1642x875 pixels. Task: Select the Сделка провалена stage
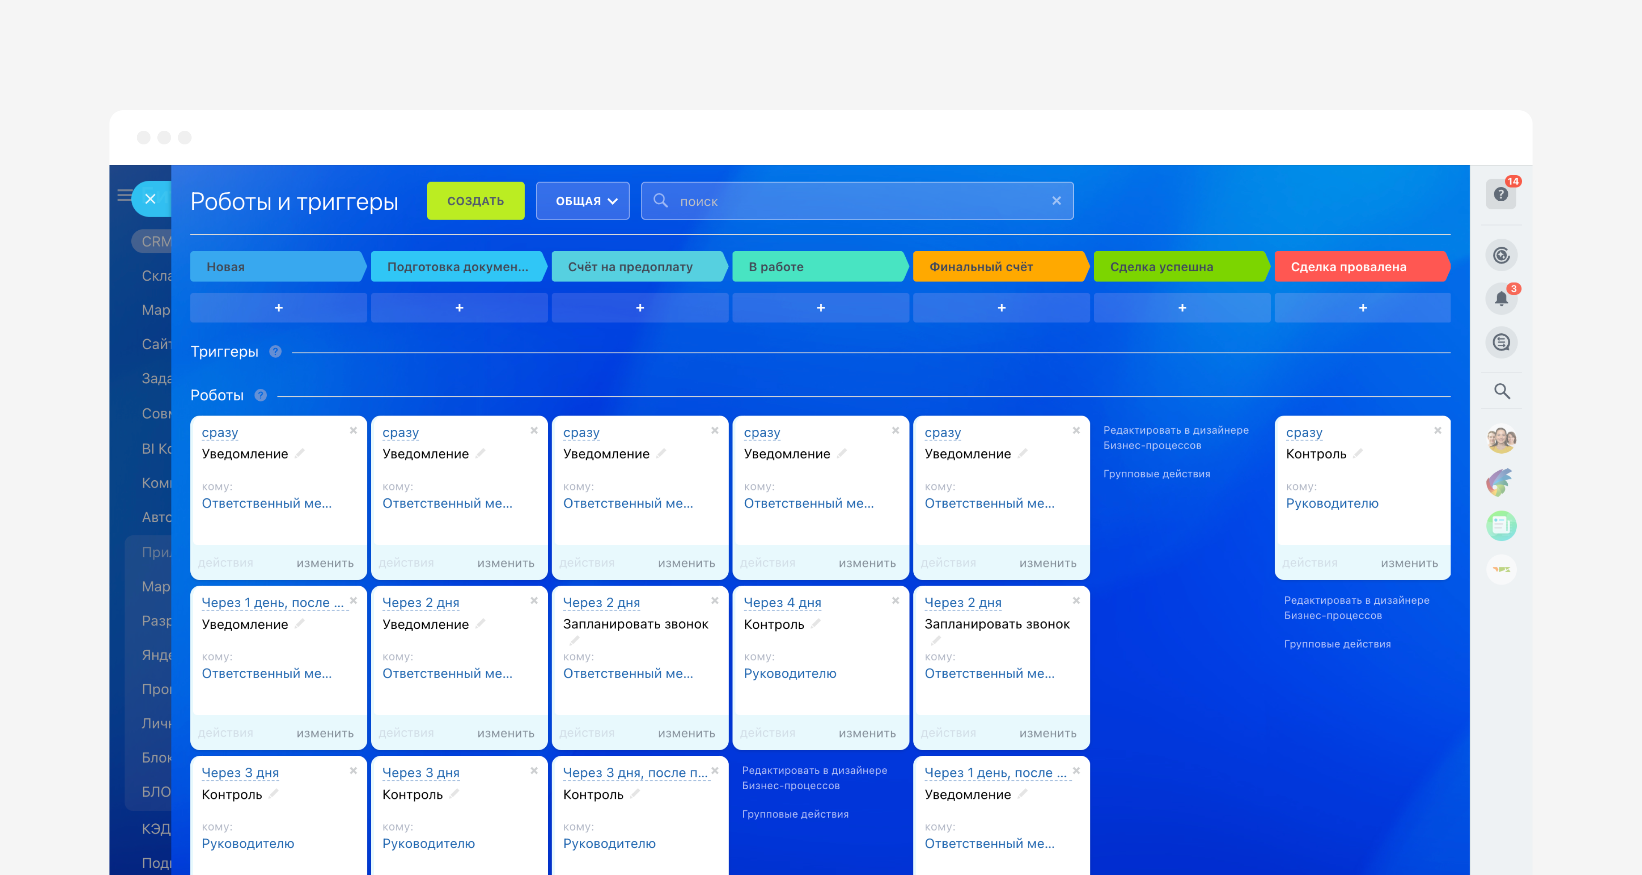tap(1363, 267)
